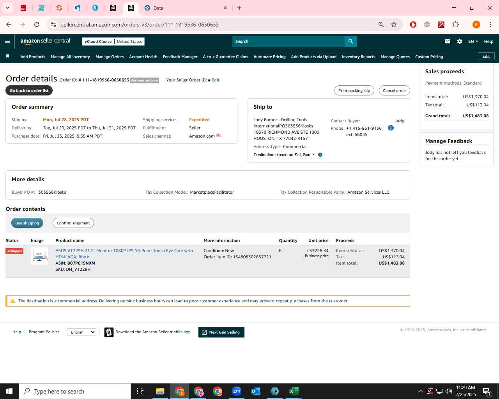Open the messages envelope icon
Viewport: 499px width, 399px height.
coord(448,41)
